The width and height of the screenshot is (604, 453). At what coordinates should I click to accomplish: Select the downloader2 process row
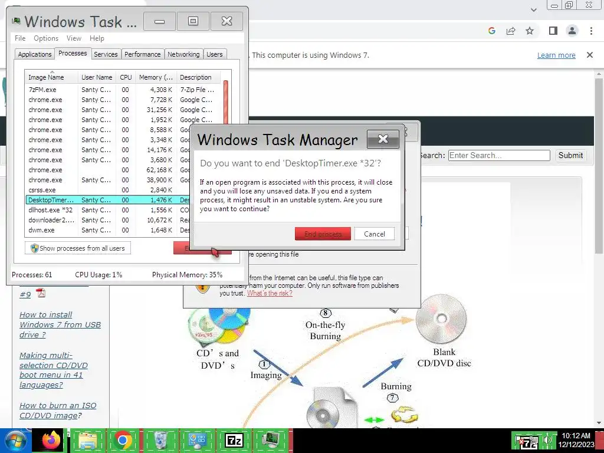click(108, 220)
